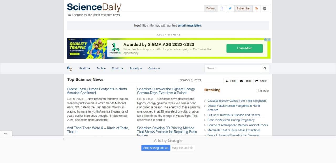Expand the Enviro dropdown menu

click(117, 68)
